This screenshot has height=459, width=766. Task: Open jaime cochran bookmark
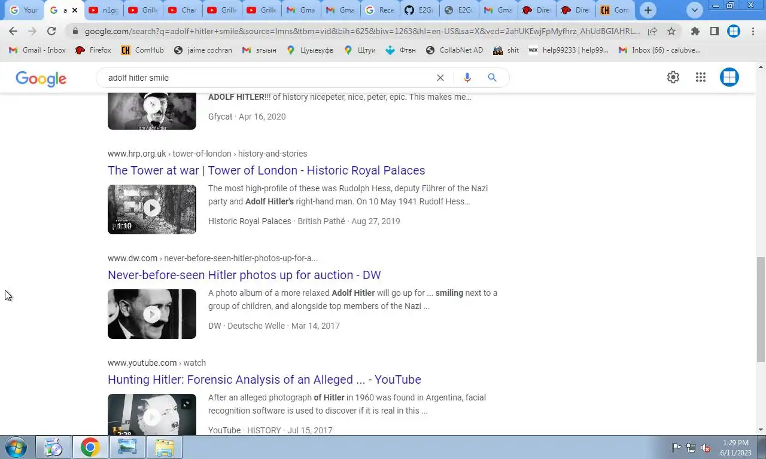point(203,50)
